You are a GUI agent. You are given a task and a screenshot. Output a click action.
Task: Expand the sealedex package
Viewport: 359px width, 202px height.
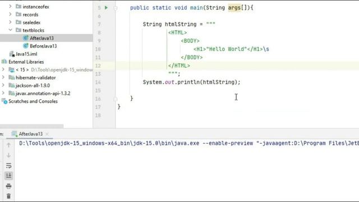(x=10, y=22)
